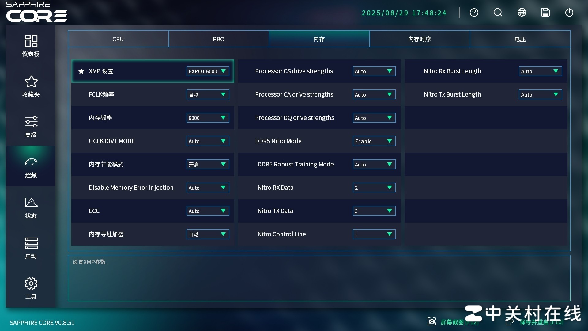Open search using the magnifier icon
The height and width of the screenshot is (331, 588).
pos(498,13)
